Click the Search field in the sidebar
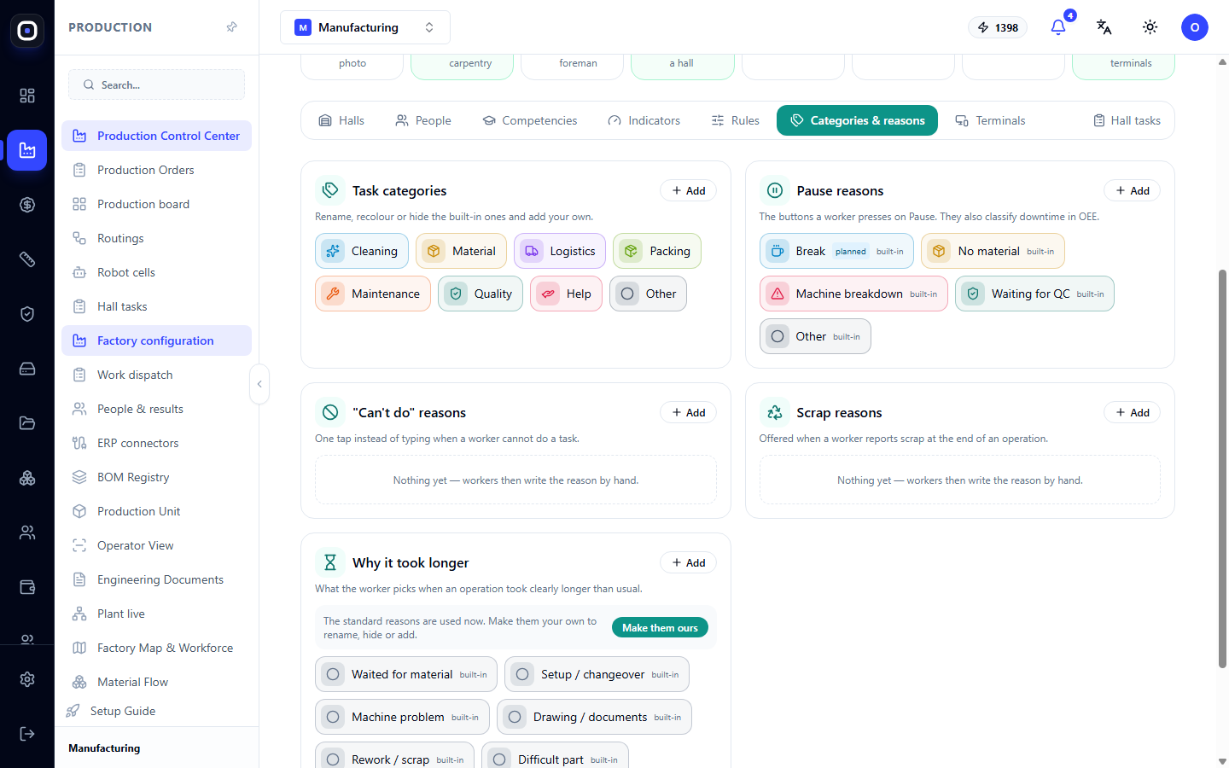The height and width of the screenshot is (768, 1229). [x=156, y=84]
